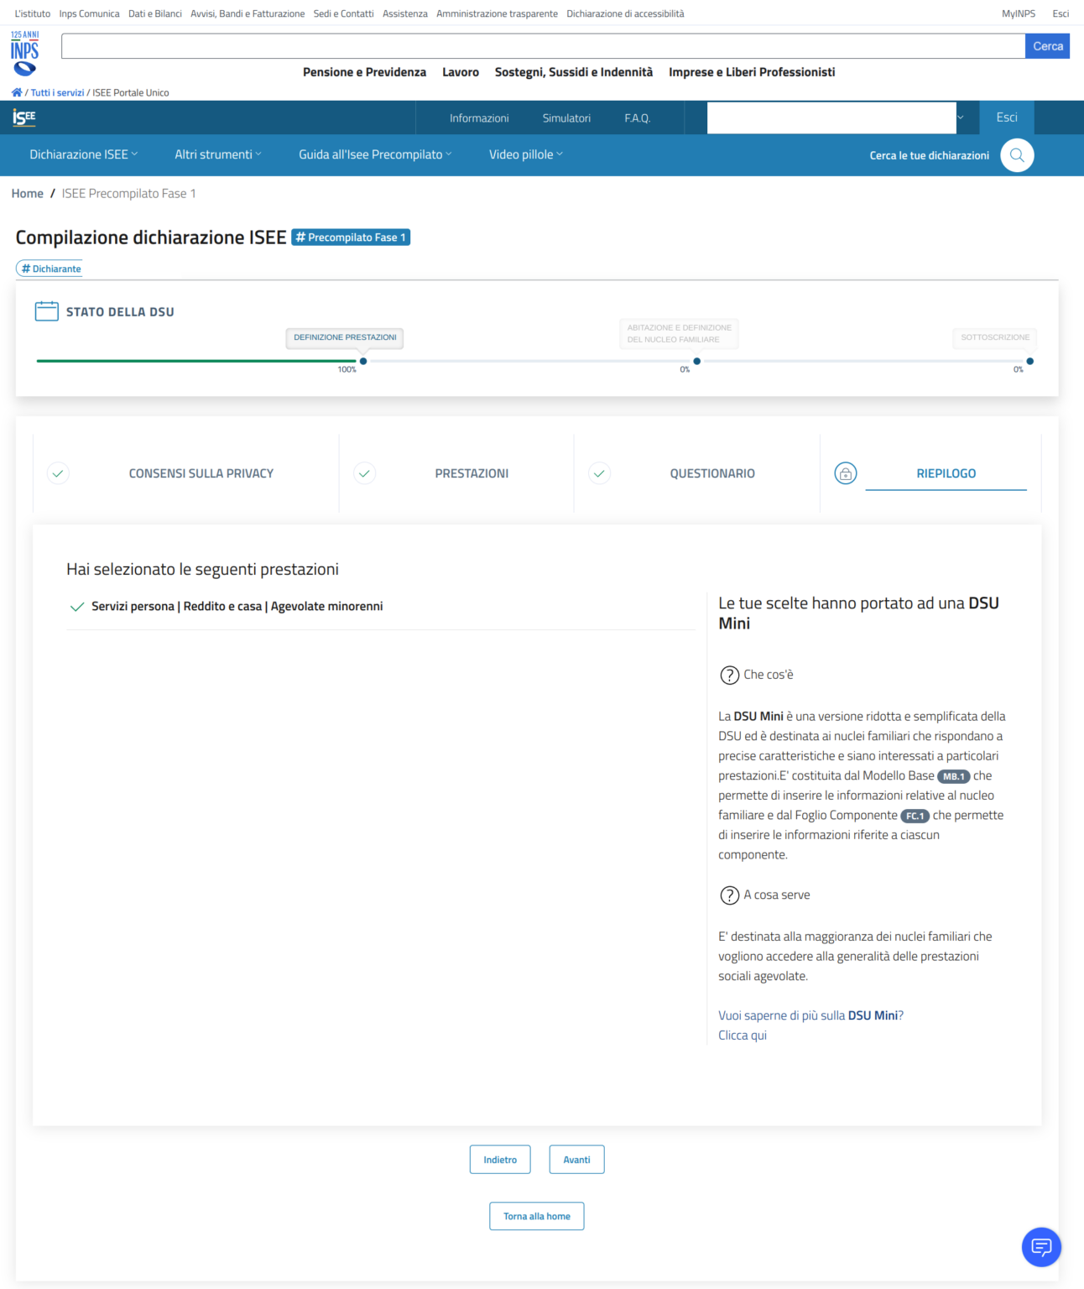1084x1289 pixels.
Task: Click the Dichiarante tag
Action: coord(50,269)
